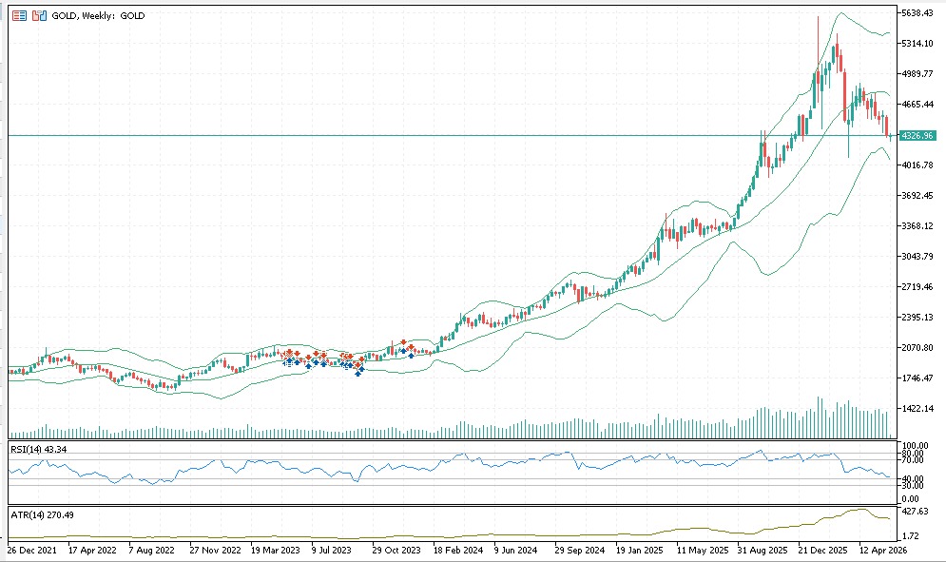946x562 pixels.
Task: Click the 7 Aug 2022 date label
Action: tap(151, 550)
